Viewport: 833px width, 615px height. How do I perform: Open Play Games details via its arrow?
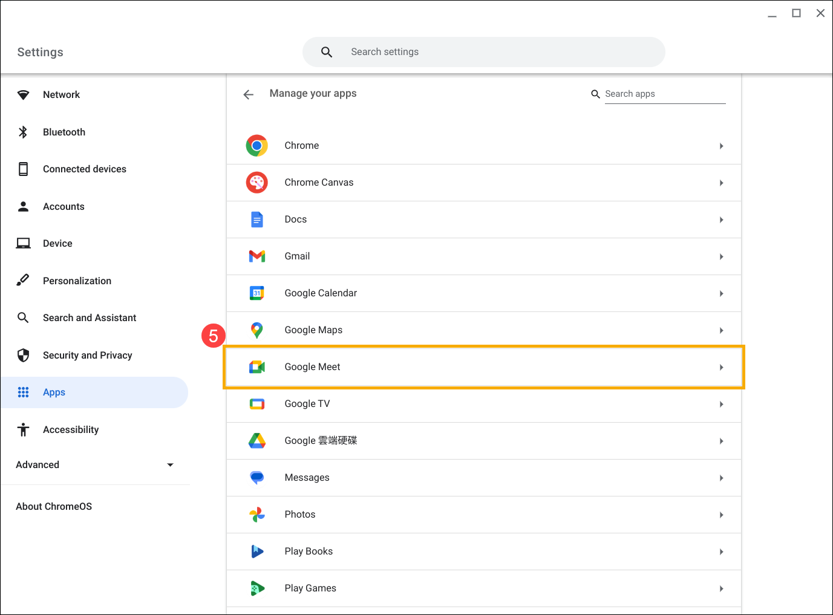(x=722, y=589)
